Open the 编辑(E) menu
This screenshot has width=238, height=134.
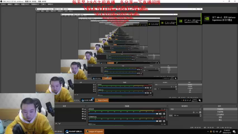[x=10, y=4]
